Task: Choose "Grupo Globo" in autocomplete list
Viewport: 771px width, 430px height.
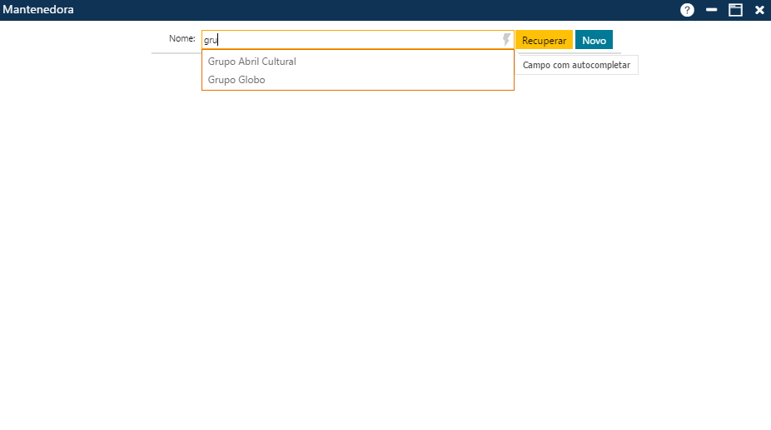Action: 236,80
